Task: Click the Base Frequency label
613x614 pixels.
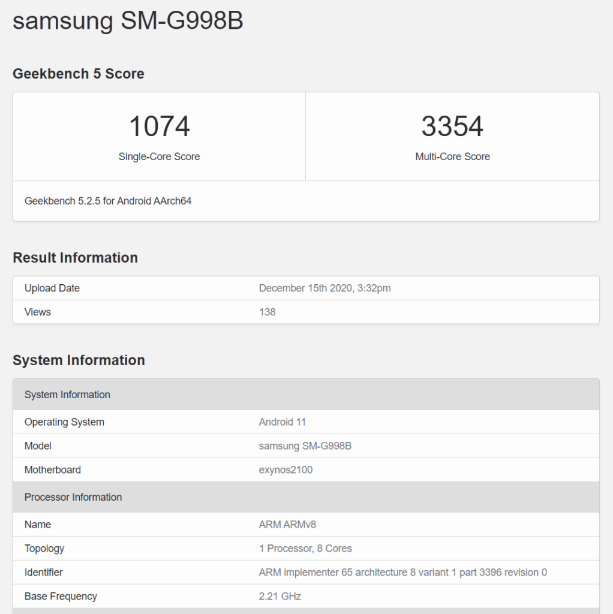Action: coord(61,597)
